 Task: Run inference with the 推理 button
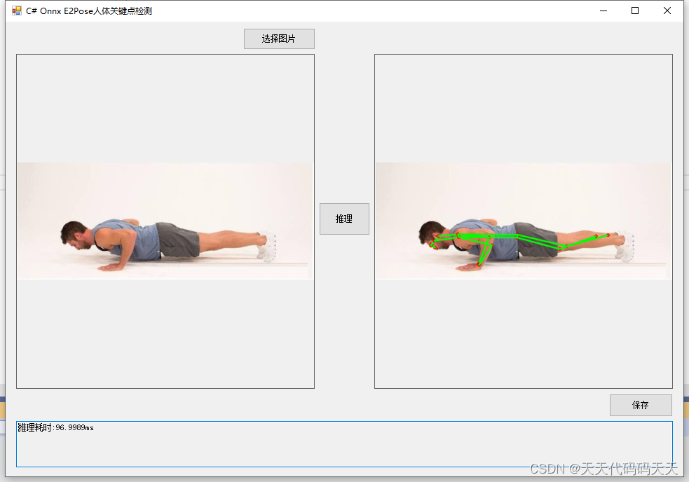(x=344, y=219)
